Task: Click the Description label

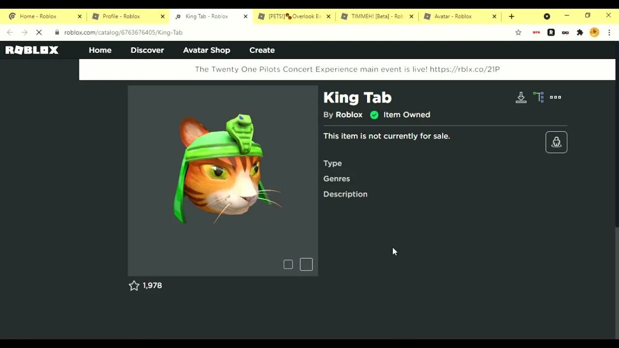Action: pos(345,194)
